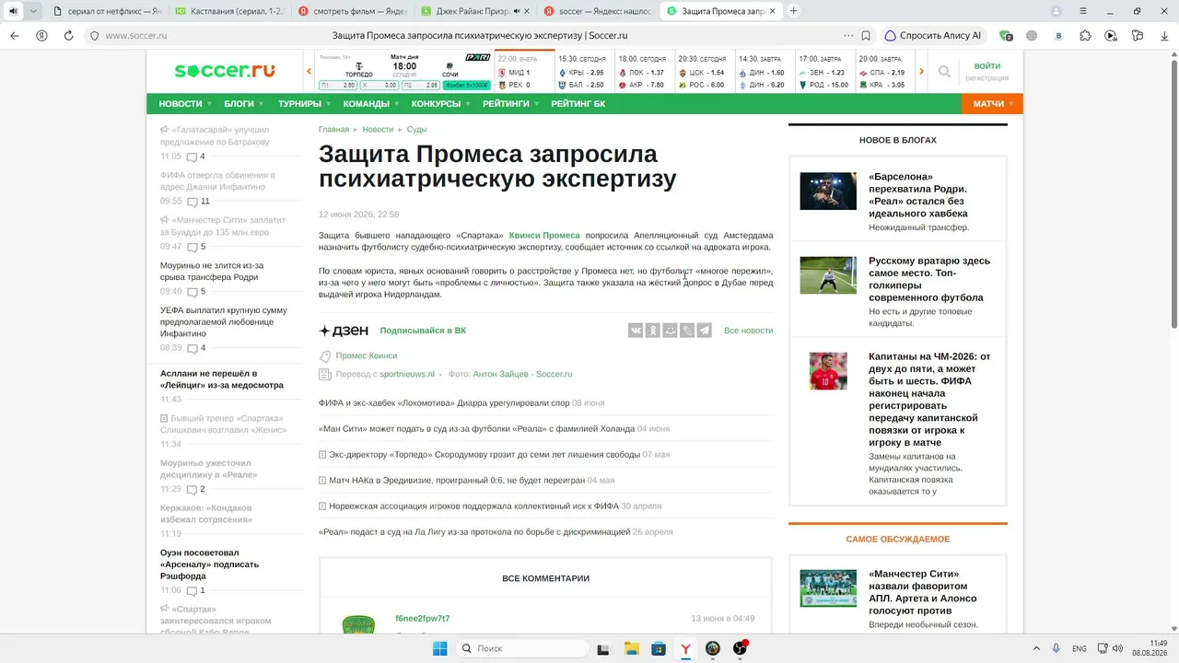The height and width of the screenshot is (663, 1179).
Task: Bookmark this page
Action: [x=866, y=36]
